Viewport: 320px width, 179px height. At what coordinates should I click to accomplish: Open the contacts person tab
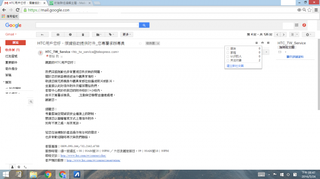click(12, 167)
